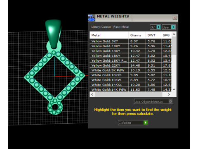Click the 6.70 DWT cell

point(153,51)
